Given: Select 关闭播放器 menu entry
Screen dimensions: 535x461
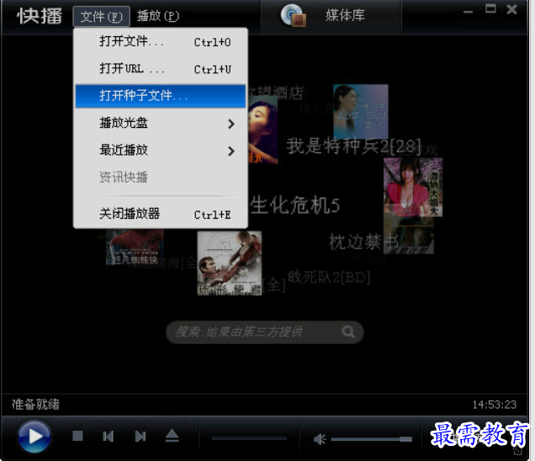Looking at the screenshot, I should pos(161,215).
